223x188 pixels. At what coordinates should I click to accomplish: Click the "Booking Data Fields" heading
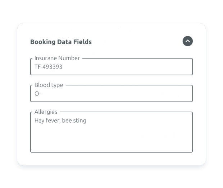[x=61, y=42]
